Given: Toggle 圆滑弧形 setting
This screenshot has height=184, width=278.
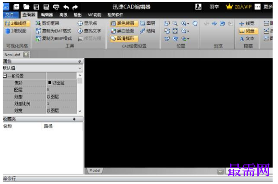Looking at the screenshot, I should click(x=124, y=39).
